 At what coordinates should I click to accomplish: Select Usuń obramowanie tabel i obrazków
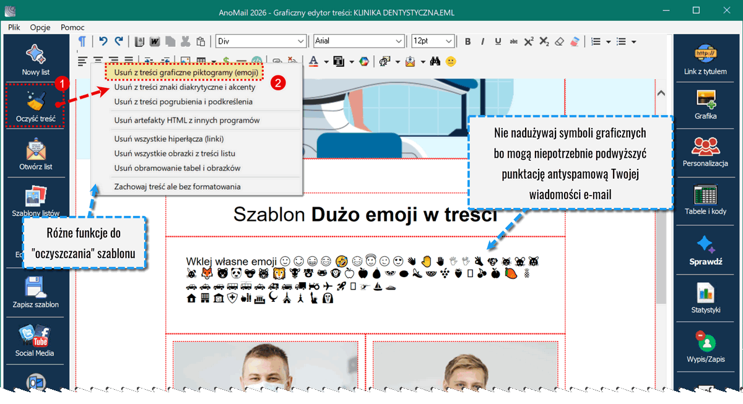tap(177, 168)
